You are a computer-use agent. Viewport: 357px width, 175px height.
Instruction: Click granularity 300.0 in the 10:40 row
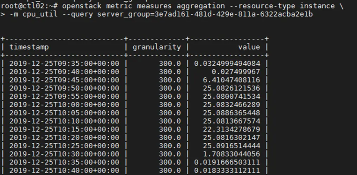[x=170, y=170]
